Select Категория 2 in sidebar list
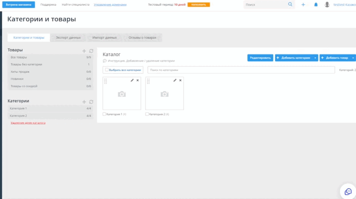Image resolution: width=356 pixels, height=199 pixels. coord(50,116)
